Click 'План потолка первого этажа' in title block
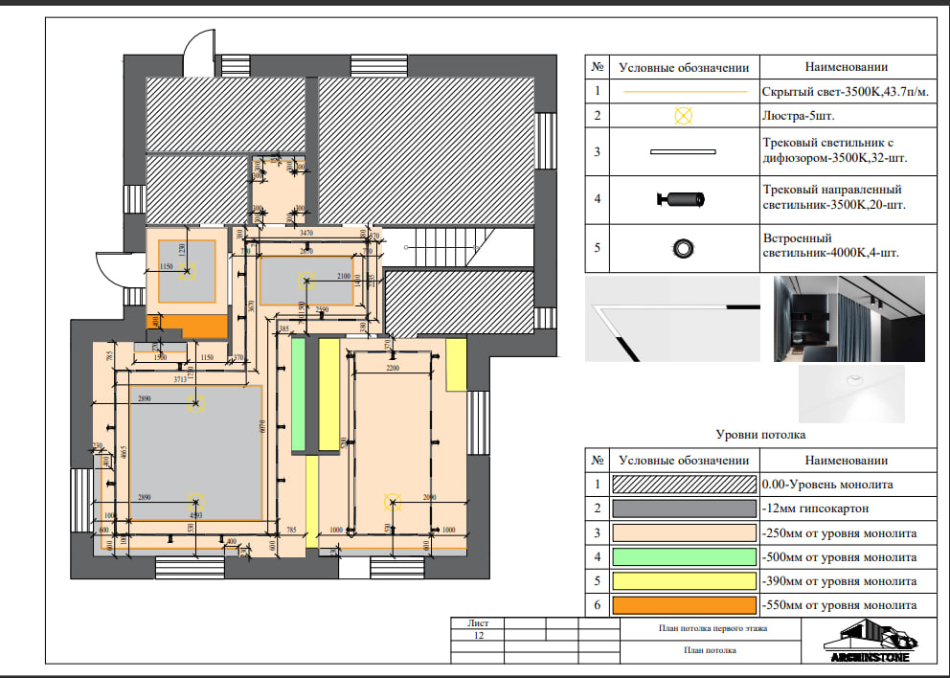The width and height of the screenshot is (950, 678). pos(712,628)
